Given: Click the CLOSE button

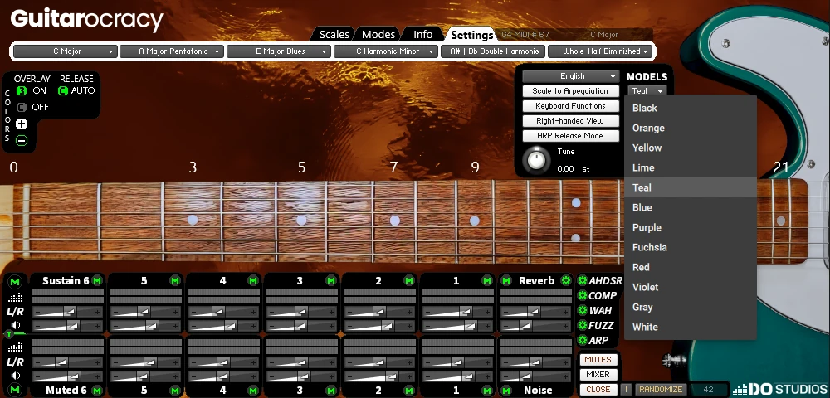Looking at the screenshot, I should coord(598,389).
